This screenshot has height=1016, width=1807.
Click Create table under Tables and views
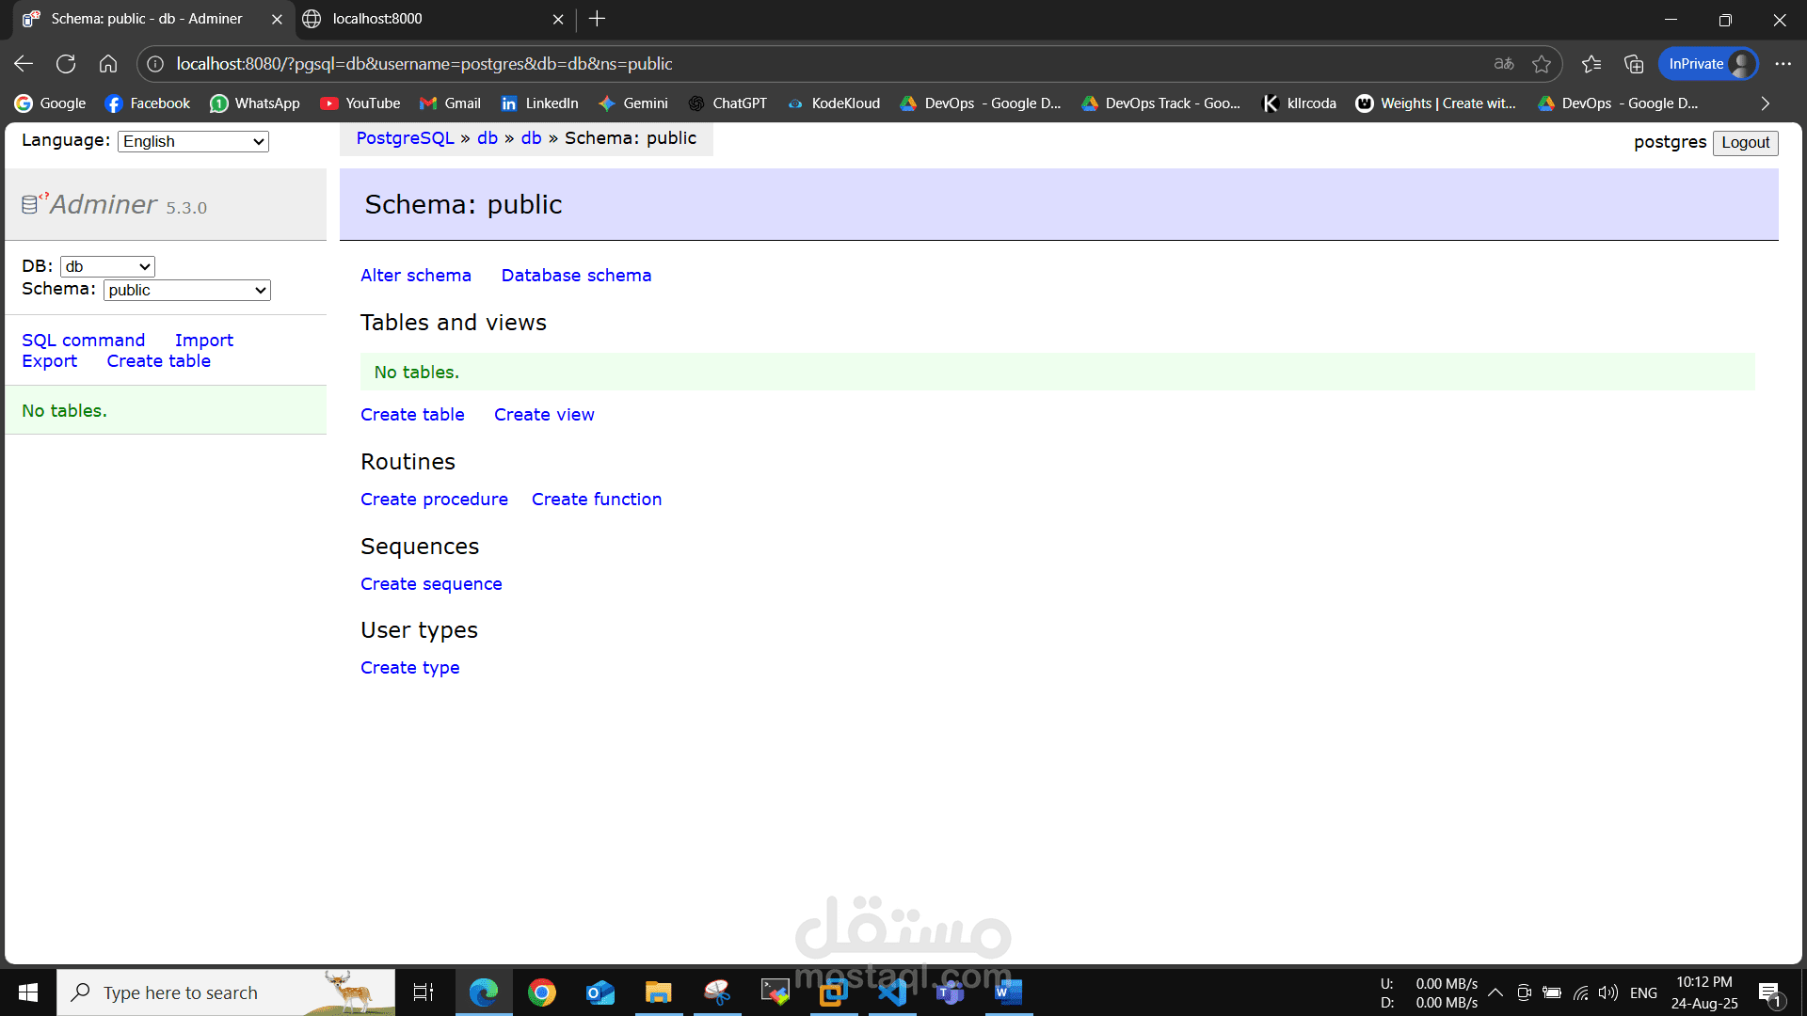[x=412, y=415]
